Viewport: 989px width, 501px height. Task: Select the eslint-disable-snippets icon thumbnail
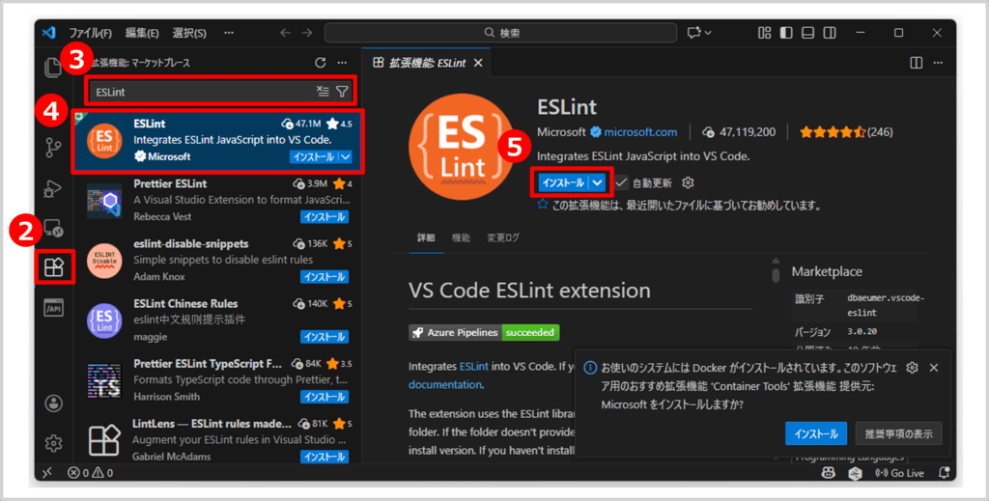tap(104, 261)
